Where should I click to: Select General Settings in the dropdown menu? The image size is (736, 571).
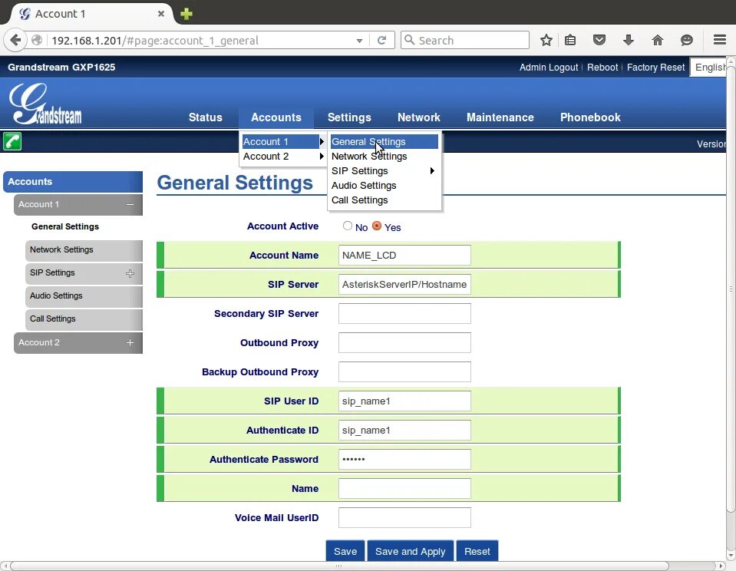pyautogui.click(x=385, y=142)
